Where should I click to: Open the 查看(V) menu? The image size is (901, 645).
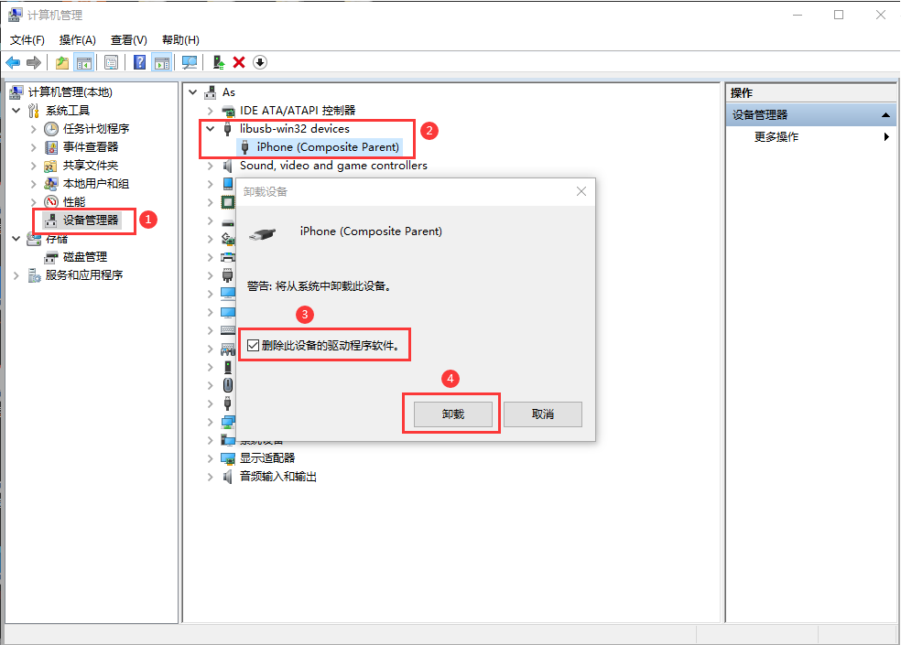[128, 40]
